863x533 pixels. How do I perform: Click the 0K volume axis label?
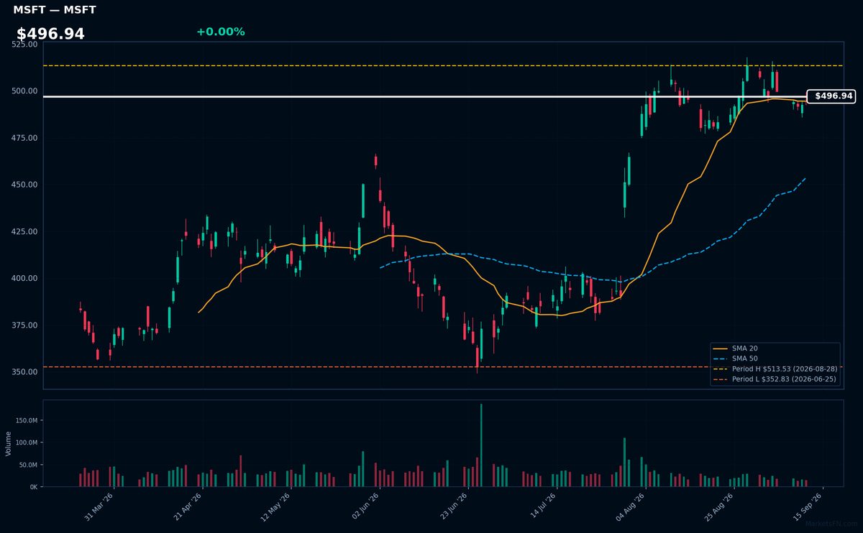[x=33, y=487]
